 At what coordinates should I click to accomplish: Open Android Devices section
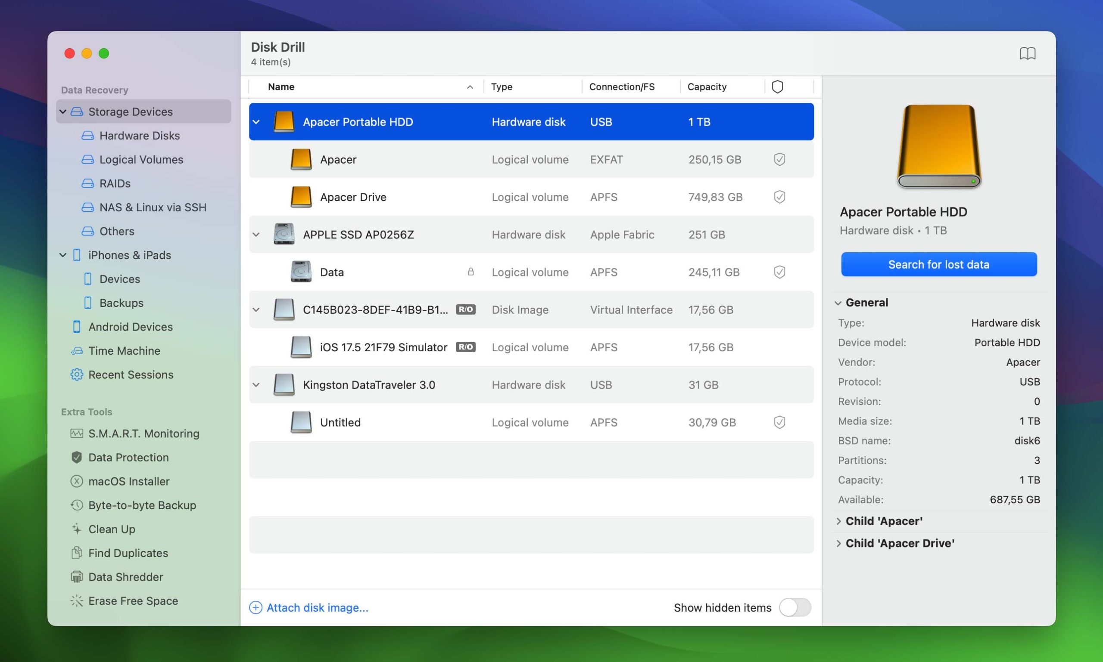(x=131, y=327)
